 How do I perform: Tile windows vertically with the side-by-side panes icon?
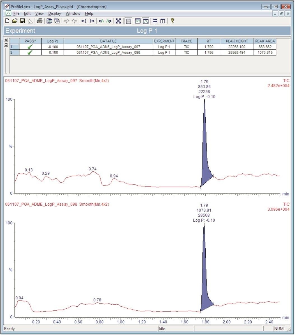(163, 21)
